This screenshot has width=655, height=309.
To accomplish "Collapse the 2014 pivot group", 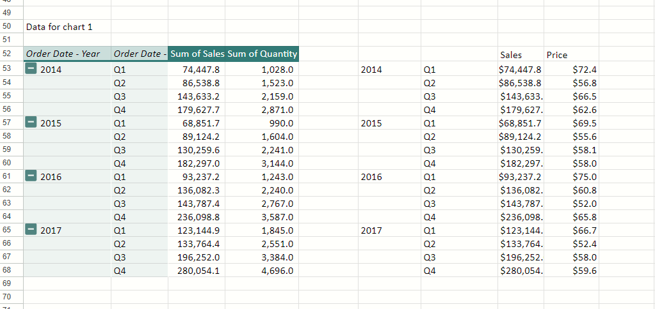I will click(x=31, y=69).
